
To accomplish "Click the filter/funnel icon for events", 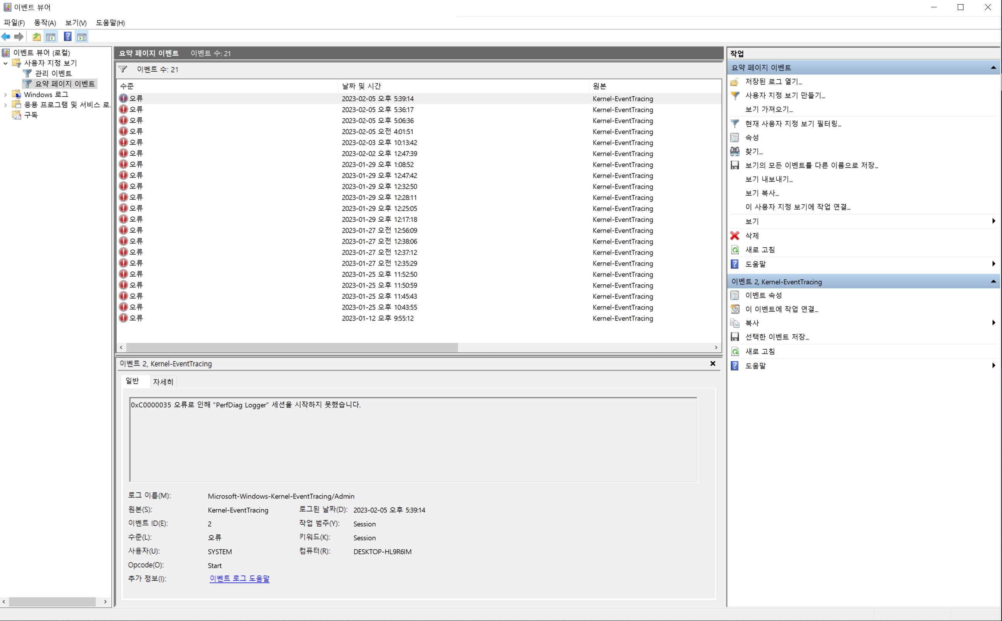I will 125,69.
